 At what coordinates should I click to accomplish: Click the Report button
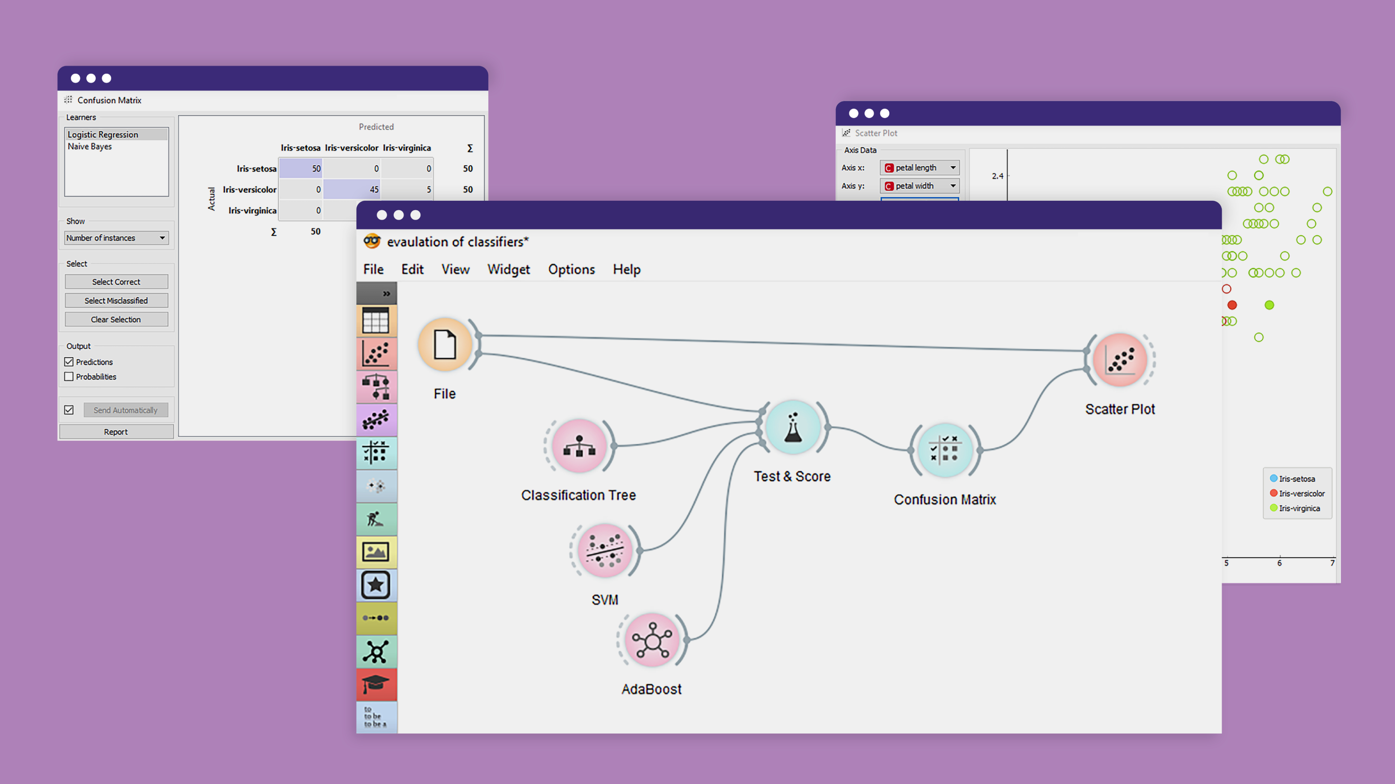pyautogui.click(x=116, y=432)
